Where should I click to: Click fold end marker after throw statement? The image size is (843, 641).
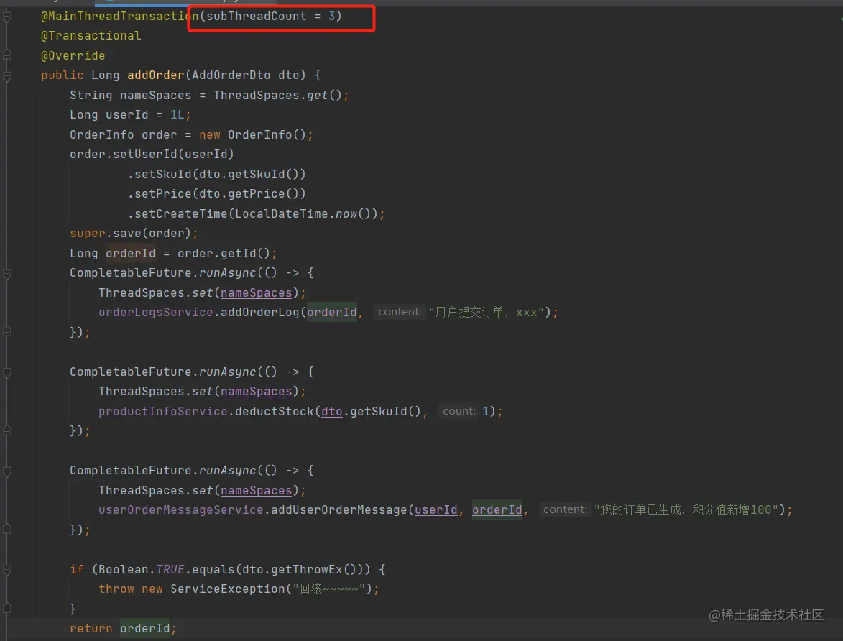7,608
